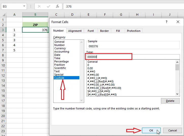This screenshot has height=136, width=184.
Task: Select row 3 header
Action: (3, 30)
